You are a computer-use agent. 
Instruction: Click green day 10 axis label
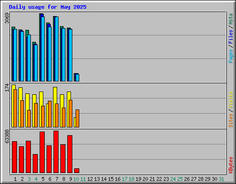click(x=76, y=179)
